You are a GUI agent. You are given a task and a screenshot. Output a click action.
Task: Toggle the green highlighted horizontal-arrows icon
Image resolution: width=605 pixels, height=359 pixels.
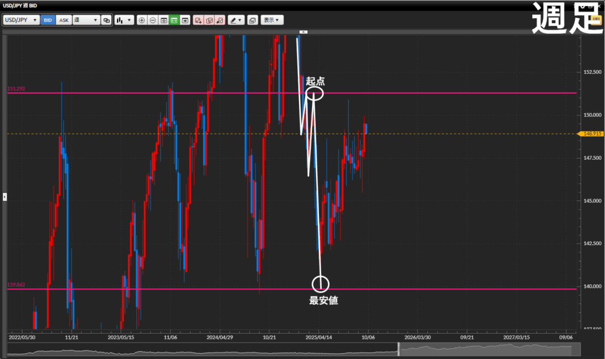pos(174,20)
